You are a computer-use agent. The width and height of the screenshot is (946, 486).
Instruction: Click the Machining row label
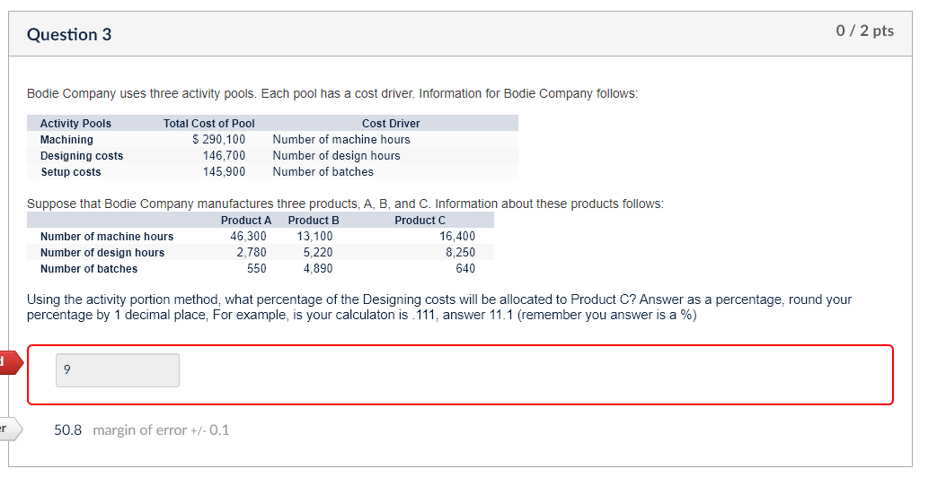coord(66,140)
